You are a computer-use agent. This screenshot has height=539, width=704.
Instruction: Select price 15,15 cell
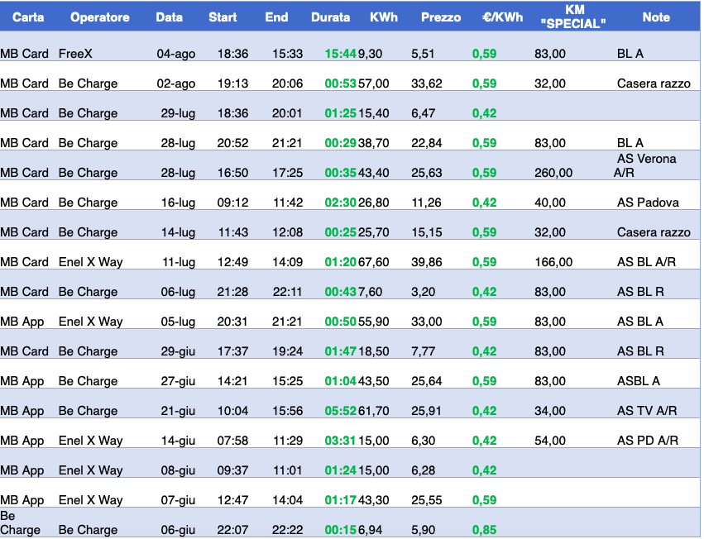pyautogui.click(x=427, y=232)
